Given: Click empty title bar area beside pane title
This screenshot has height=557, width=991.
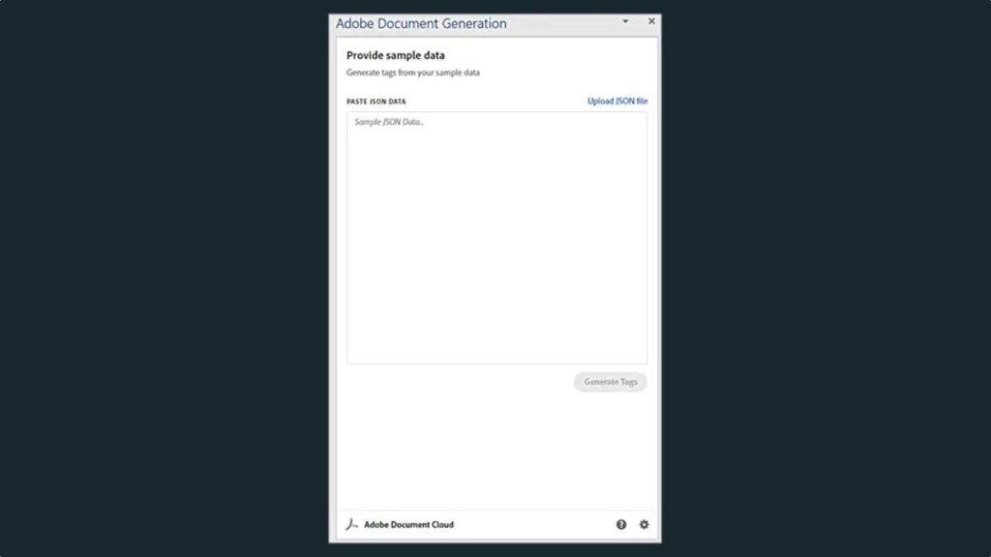Looking at the screenshot, I should [562, 23].
